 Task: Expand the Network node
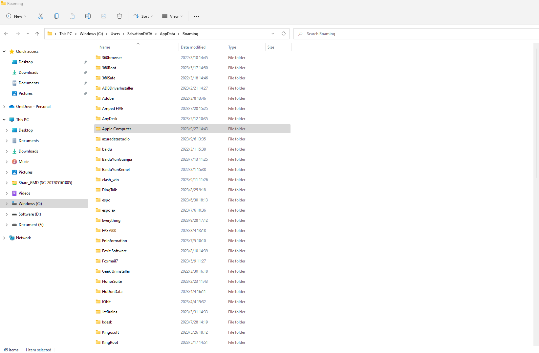pyautogui.click(x=4, y=238)
